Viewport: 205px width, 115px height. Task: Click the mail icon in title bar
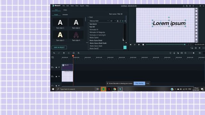190,6
